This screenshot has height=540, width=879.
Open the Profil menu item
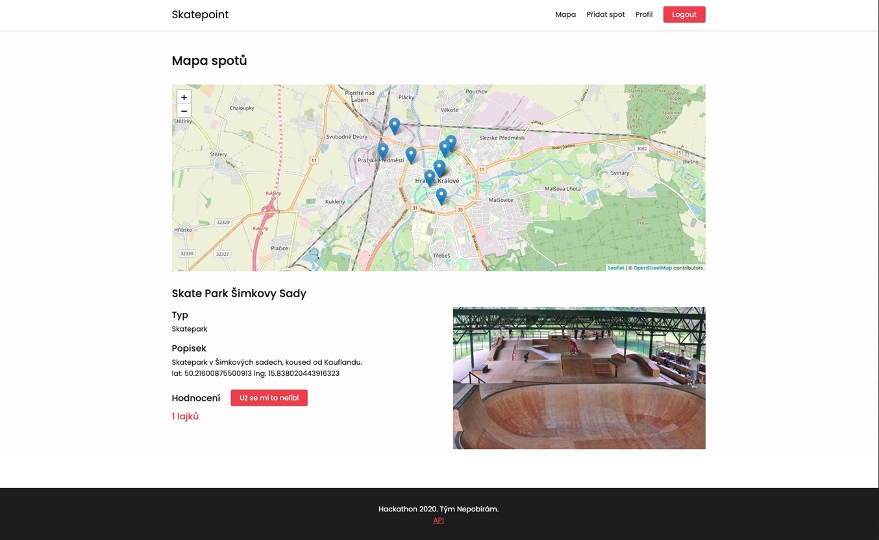(x=644, y=14)
